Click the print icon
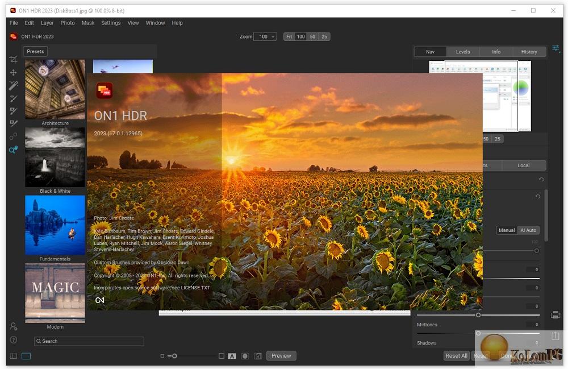Screen dimensions: 568x369 pyautogui.click(x=556, y=315)
